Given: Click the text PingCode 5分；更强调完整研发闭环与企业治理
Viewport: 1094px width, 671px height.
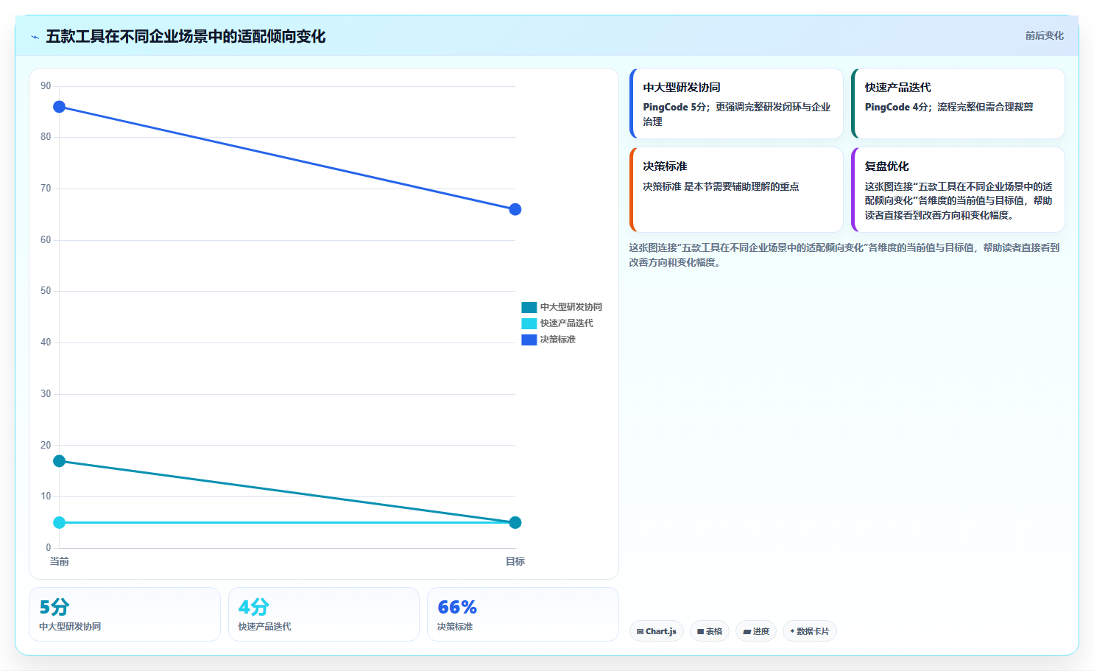Looking at the screenshot, I should coord(737,114).
